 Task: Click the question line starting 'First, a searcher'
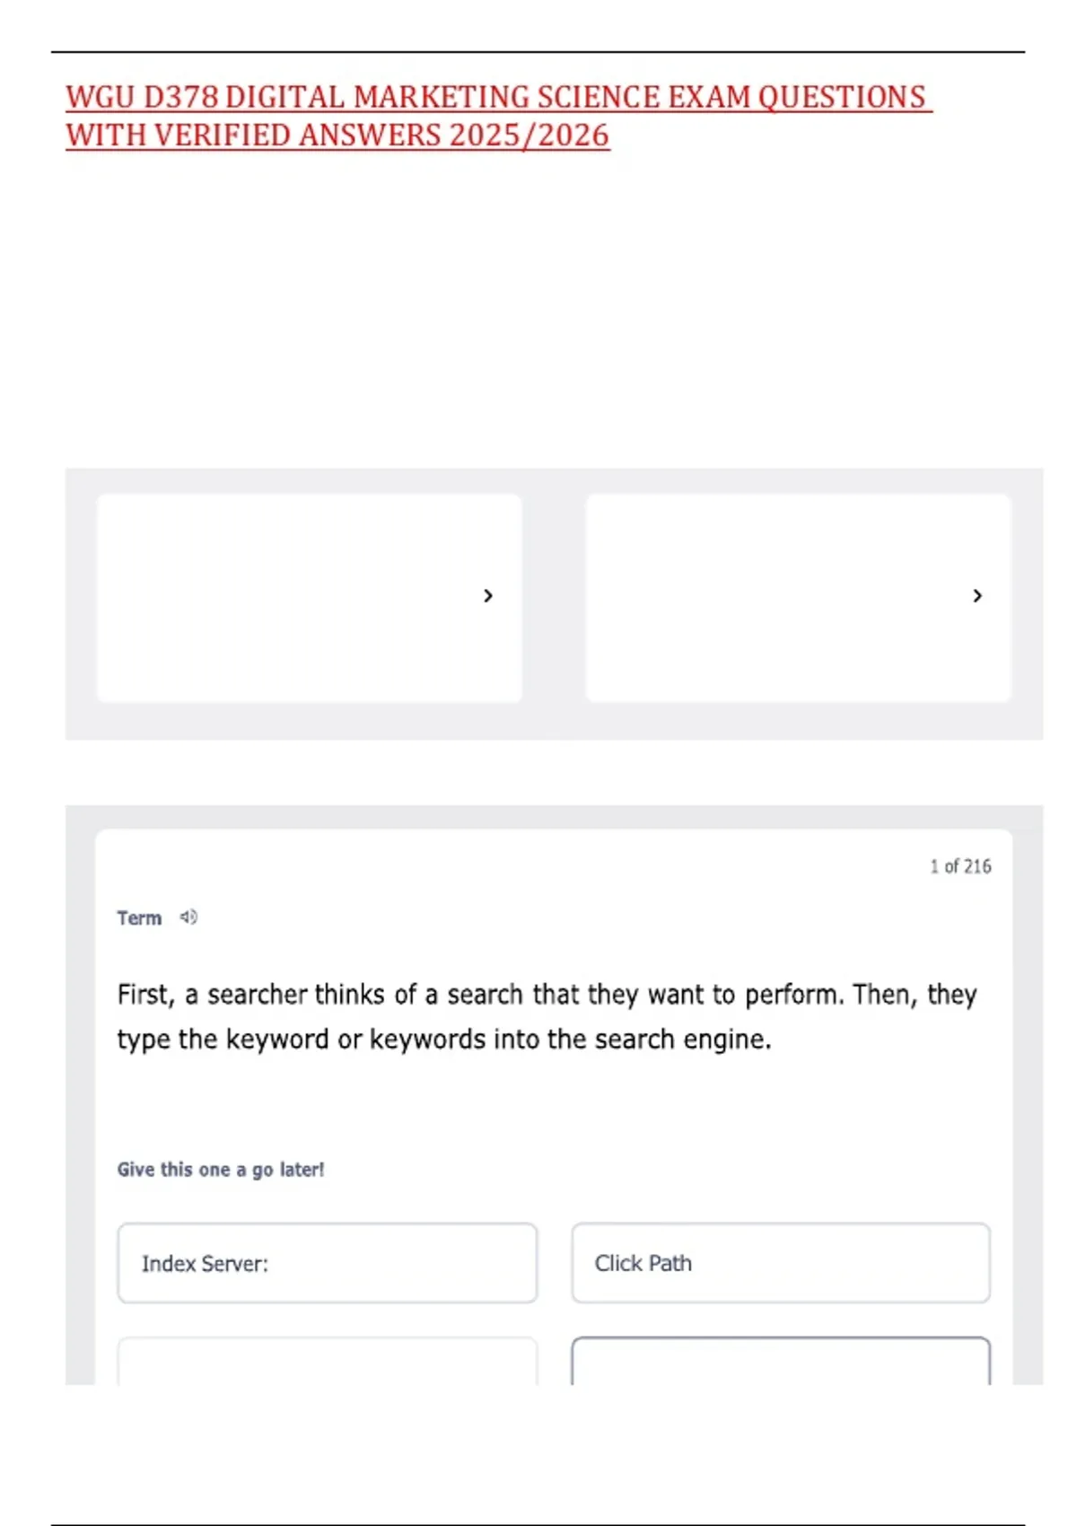[x=547, y=995]
